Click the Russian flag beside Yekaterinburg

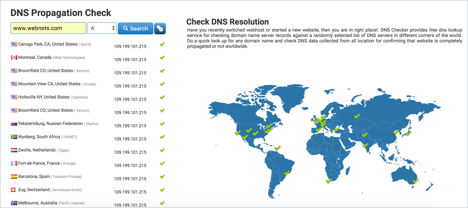[x=14, y=124]
